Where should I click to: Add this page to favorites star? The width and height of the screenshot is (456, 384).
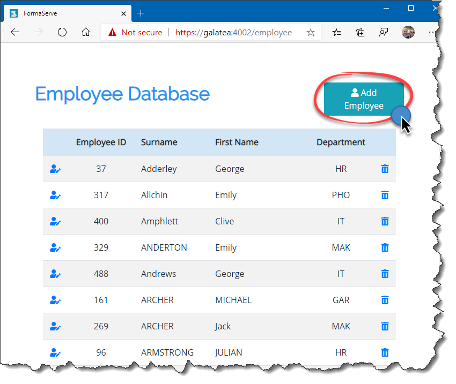pyautogui.click(x=311, y=33)
